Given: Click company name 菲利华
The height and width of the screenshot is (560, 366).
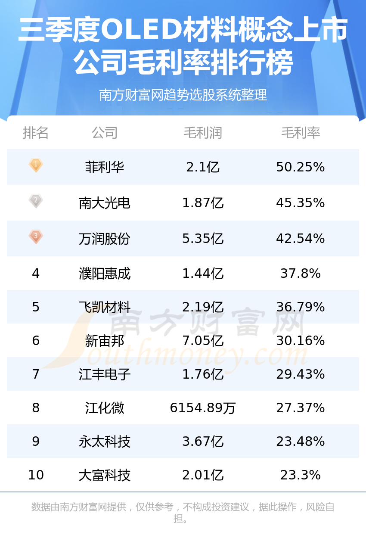Looking at the screenshot, I should point(105,167).
